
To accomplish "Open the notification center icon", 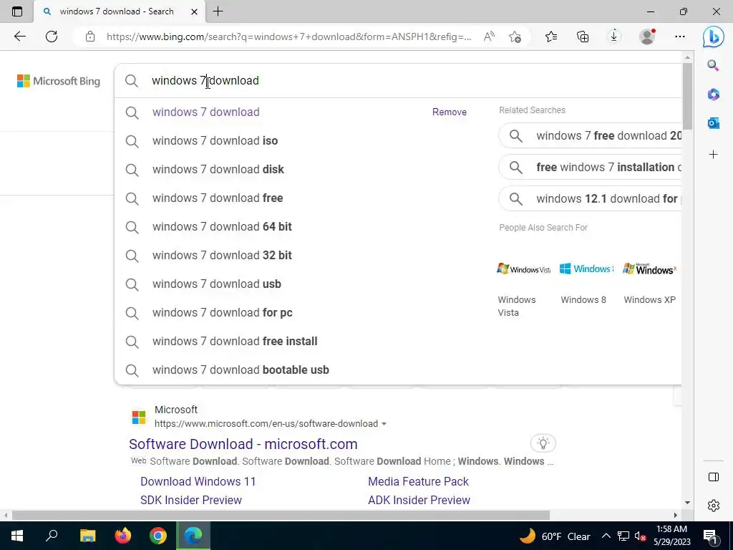I will tap(710, 536).
